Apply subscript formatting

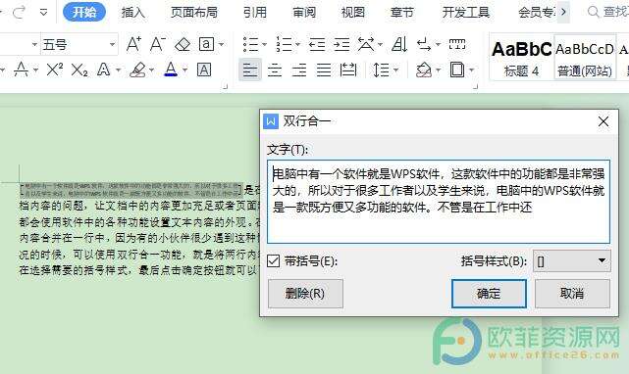(79, 70)
